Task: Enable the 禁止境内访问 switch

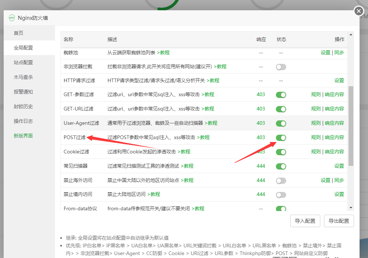Action: (x=281, y=195)
